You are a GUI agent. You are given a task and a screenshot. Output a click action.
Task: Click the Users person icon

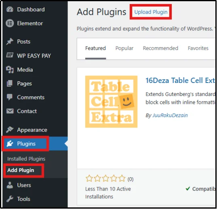click(x=10, y=185)
